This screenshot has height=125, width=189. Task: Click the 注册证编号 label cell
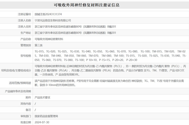coord(24,14)
